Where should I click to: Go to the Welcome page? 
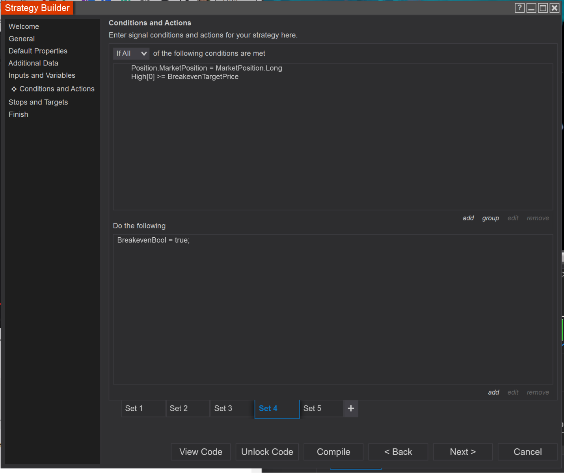pos(24,26)
